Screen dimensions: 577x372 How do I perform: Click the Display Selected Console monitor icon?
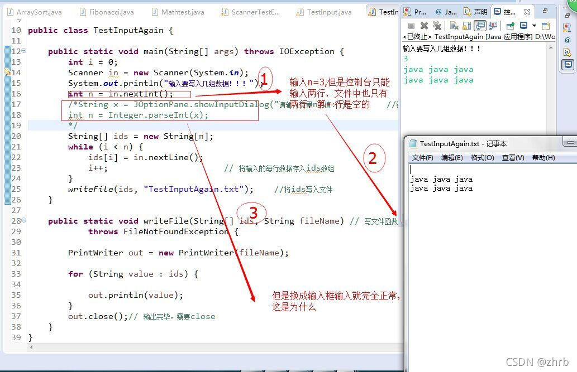523,26
